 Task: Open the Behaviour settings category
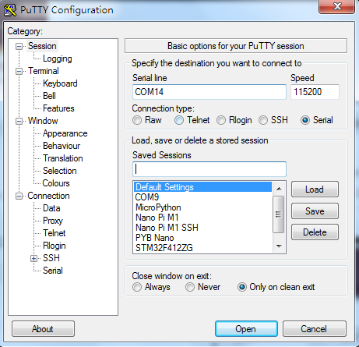[62, 146]
